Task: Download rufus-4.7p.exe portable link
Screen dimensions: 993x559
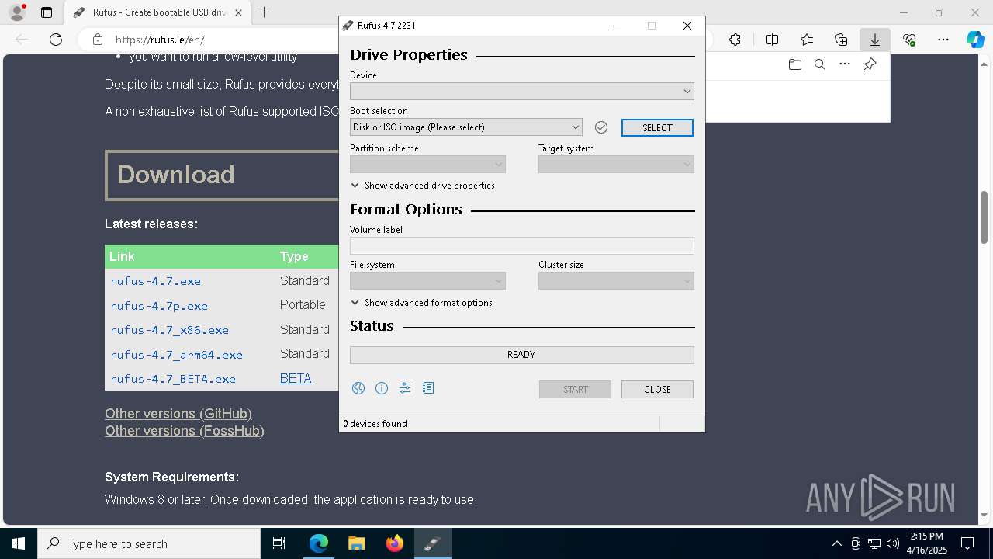Action: click(x=159, y=306)
